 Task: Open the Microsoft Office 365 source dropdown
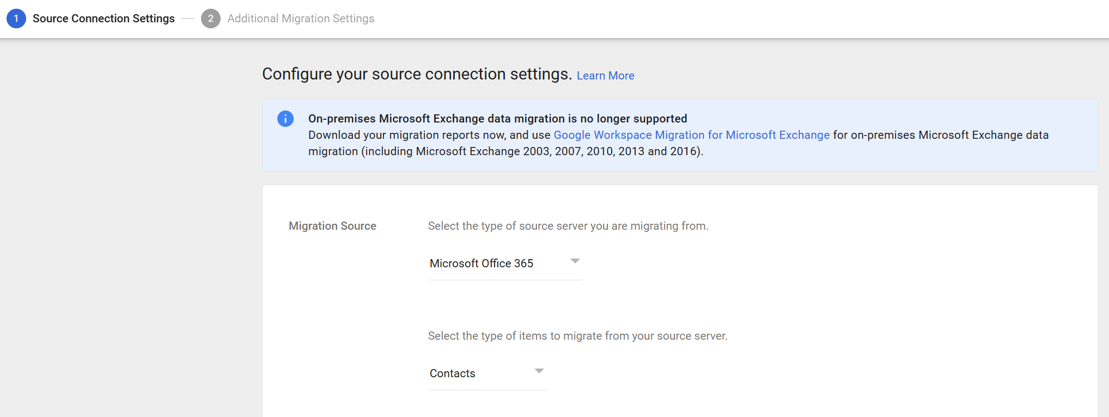506,263
